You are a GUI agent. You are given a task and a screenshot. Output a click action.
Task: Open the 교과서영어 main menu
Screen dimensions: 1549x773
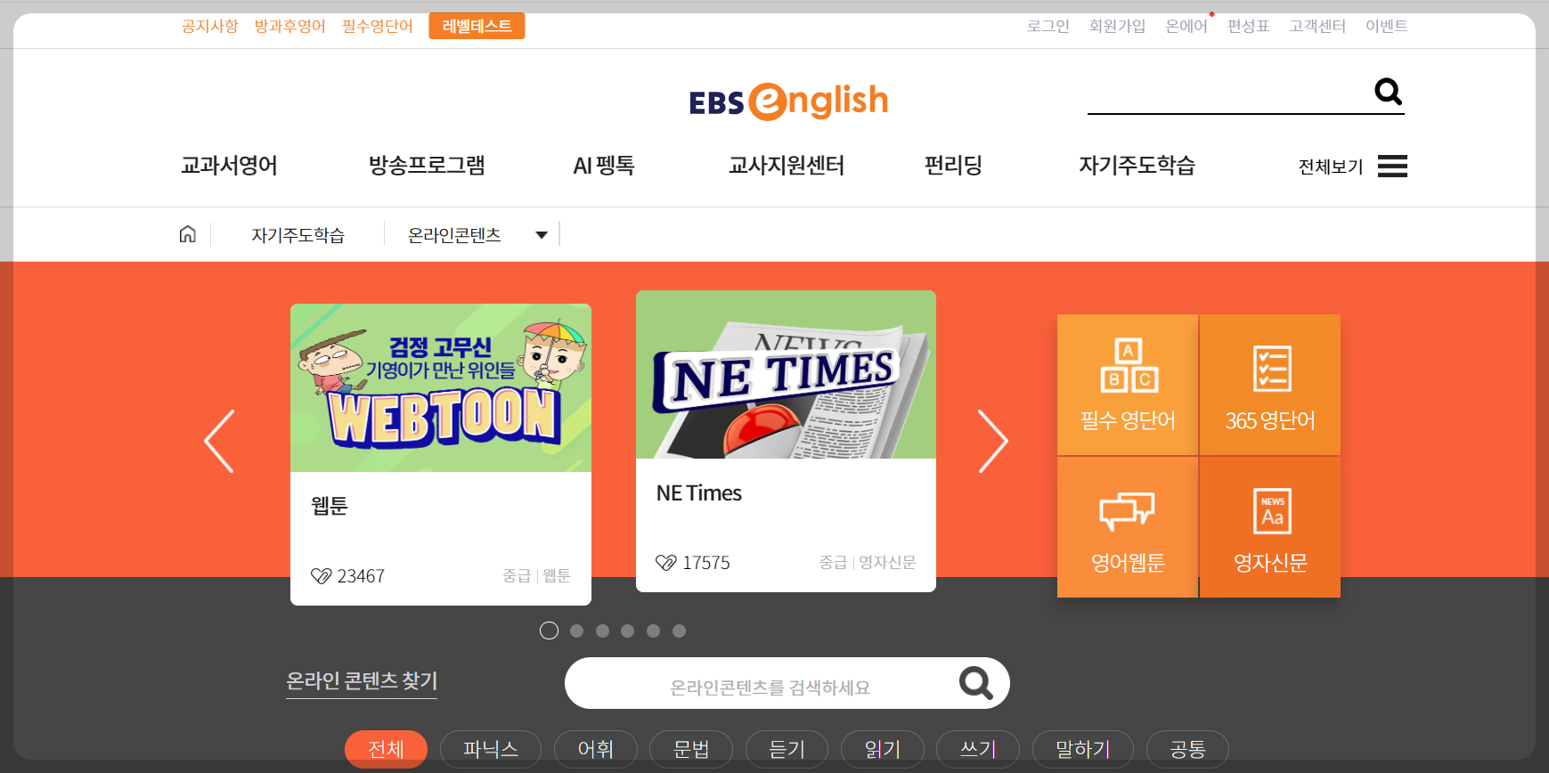tap(229, 166)
